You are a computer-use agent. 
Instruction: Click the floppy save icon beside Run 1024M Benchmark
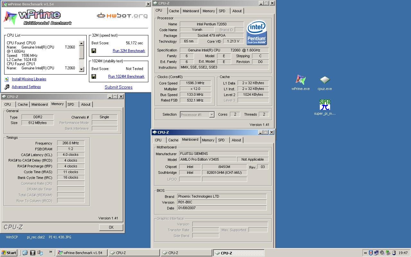point(94,76)
